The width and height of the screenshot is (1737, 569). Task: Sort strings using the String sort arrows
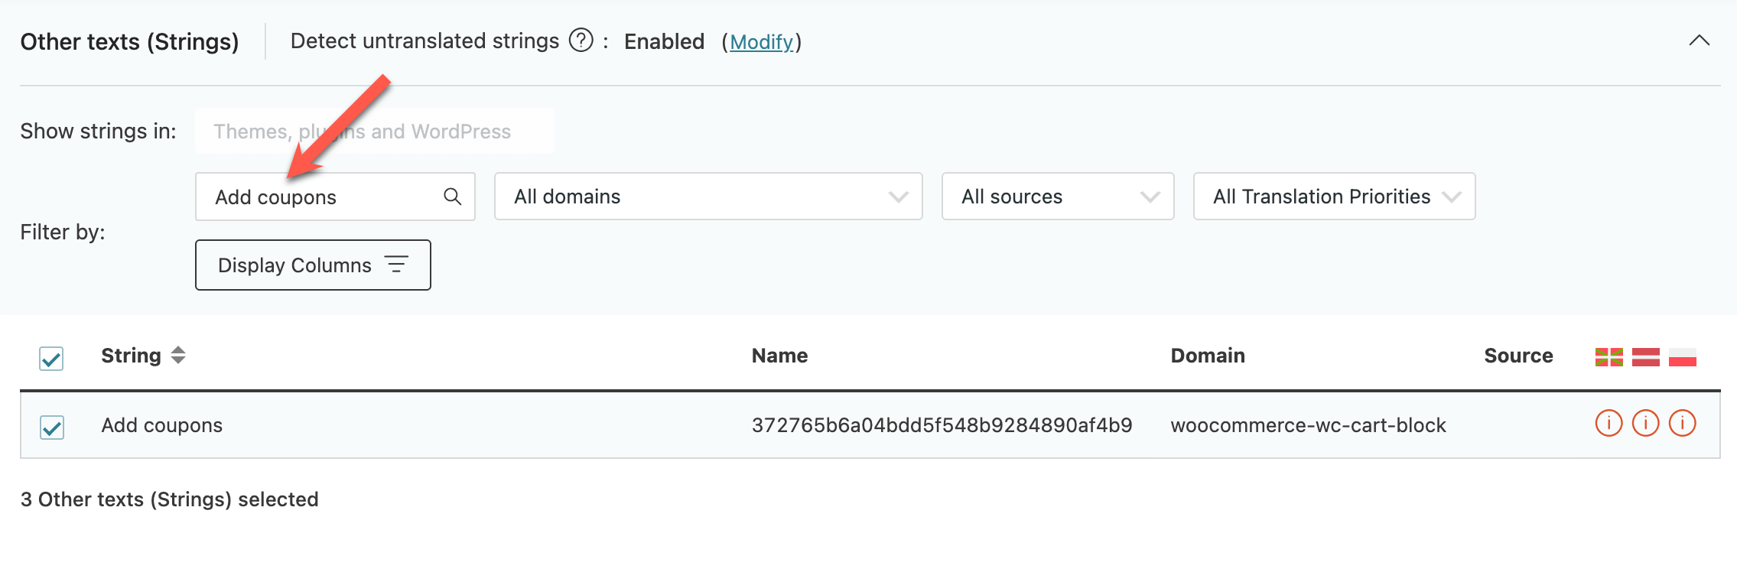tap(178, 355)
